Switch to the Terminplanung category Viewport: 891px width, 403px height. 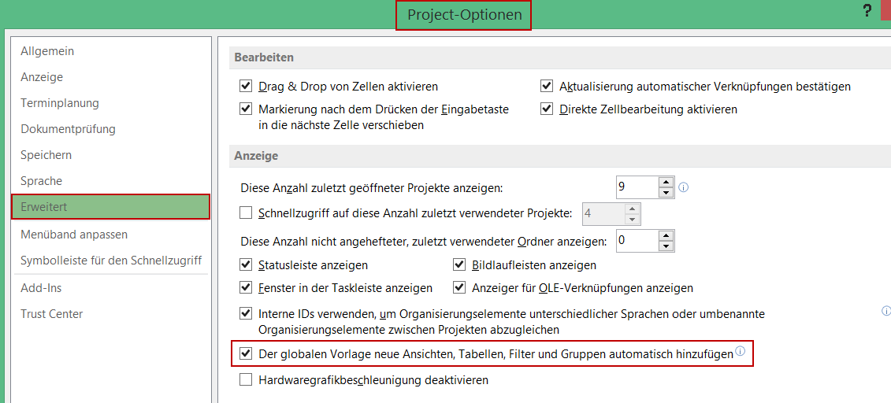[60, 103]
